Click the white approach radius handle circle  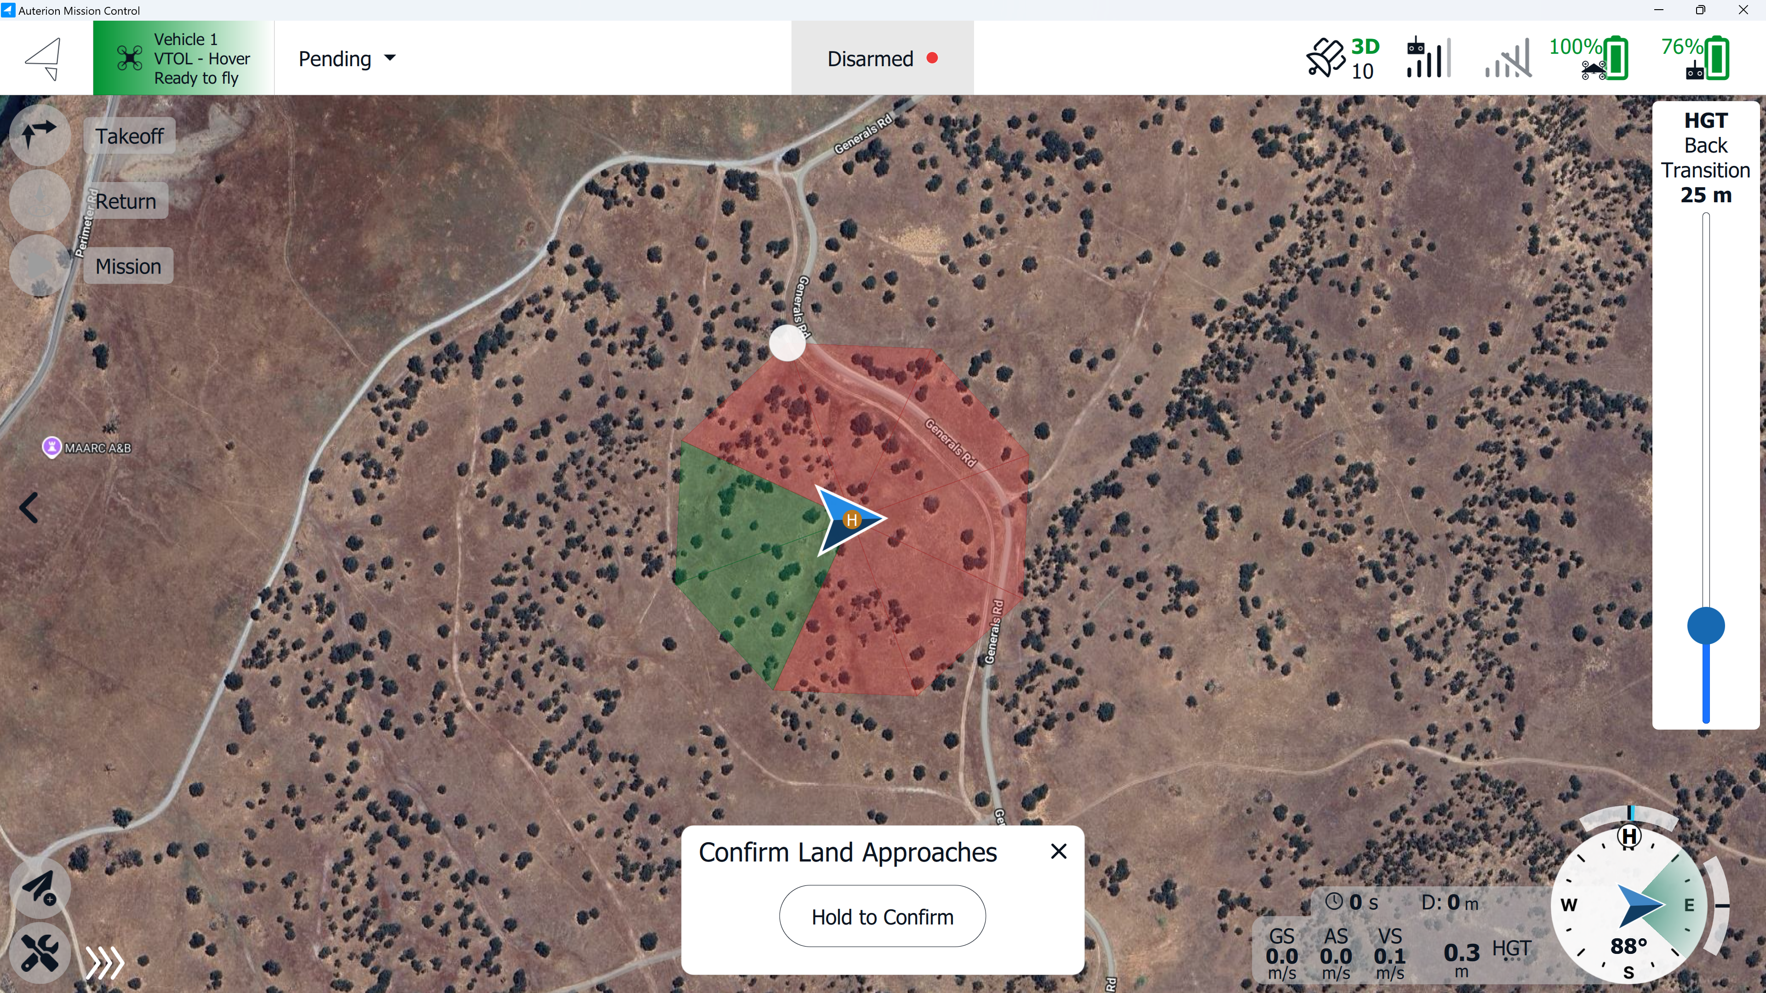[x=787, y=342]
